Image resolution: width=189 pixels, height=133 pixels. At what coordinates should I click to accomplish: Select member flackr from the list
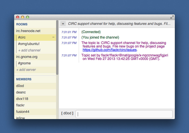[21, 105]
